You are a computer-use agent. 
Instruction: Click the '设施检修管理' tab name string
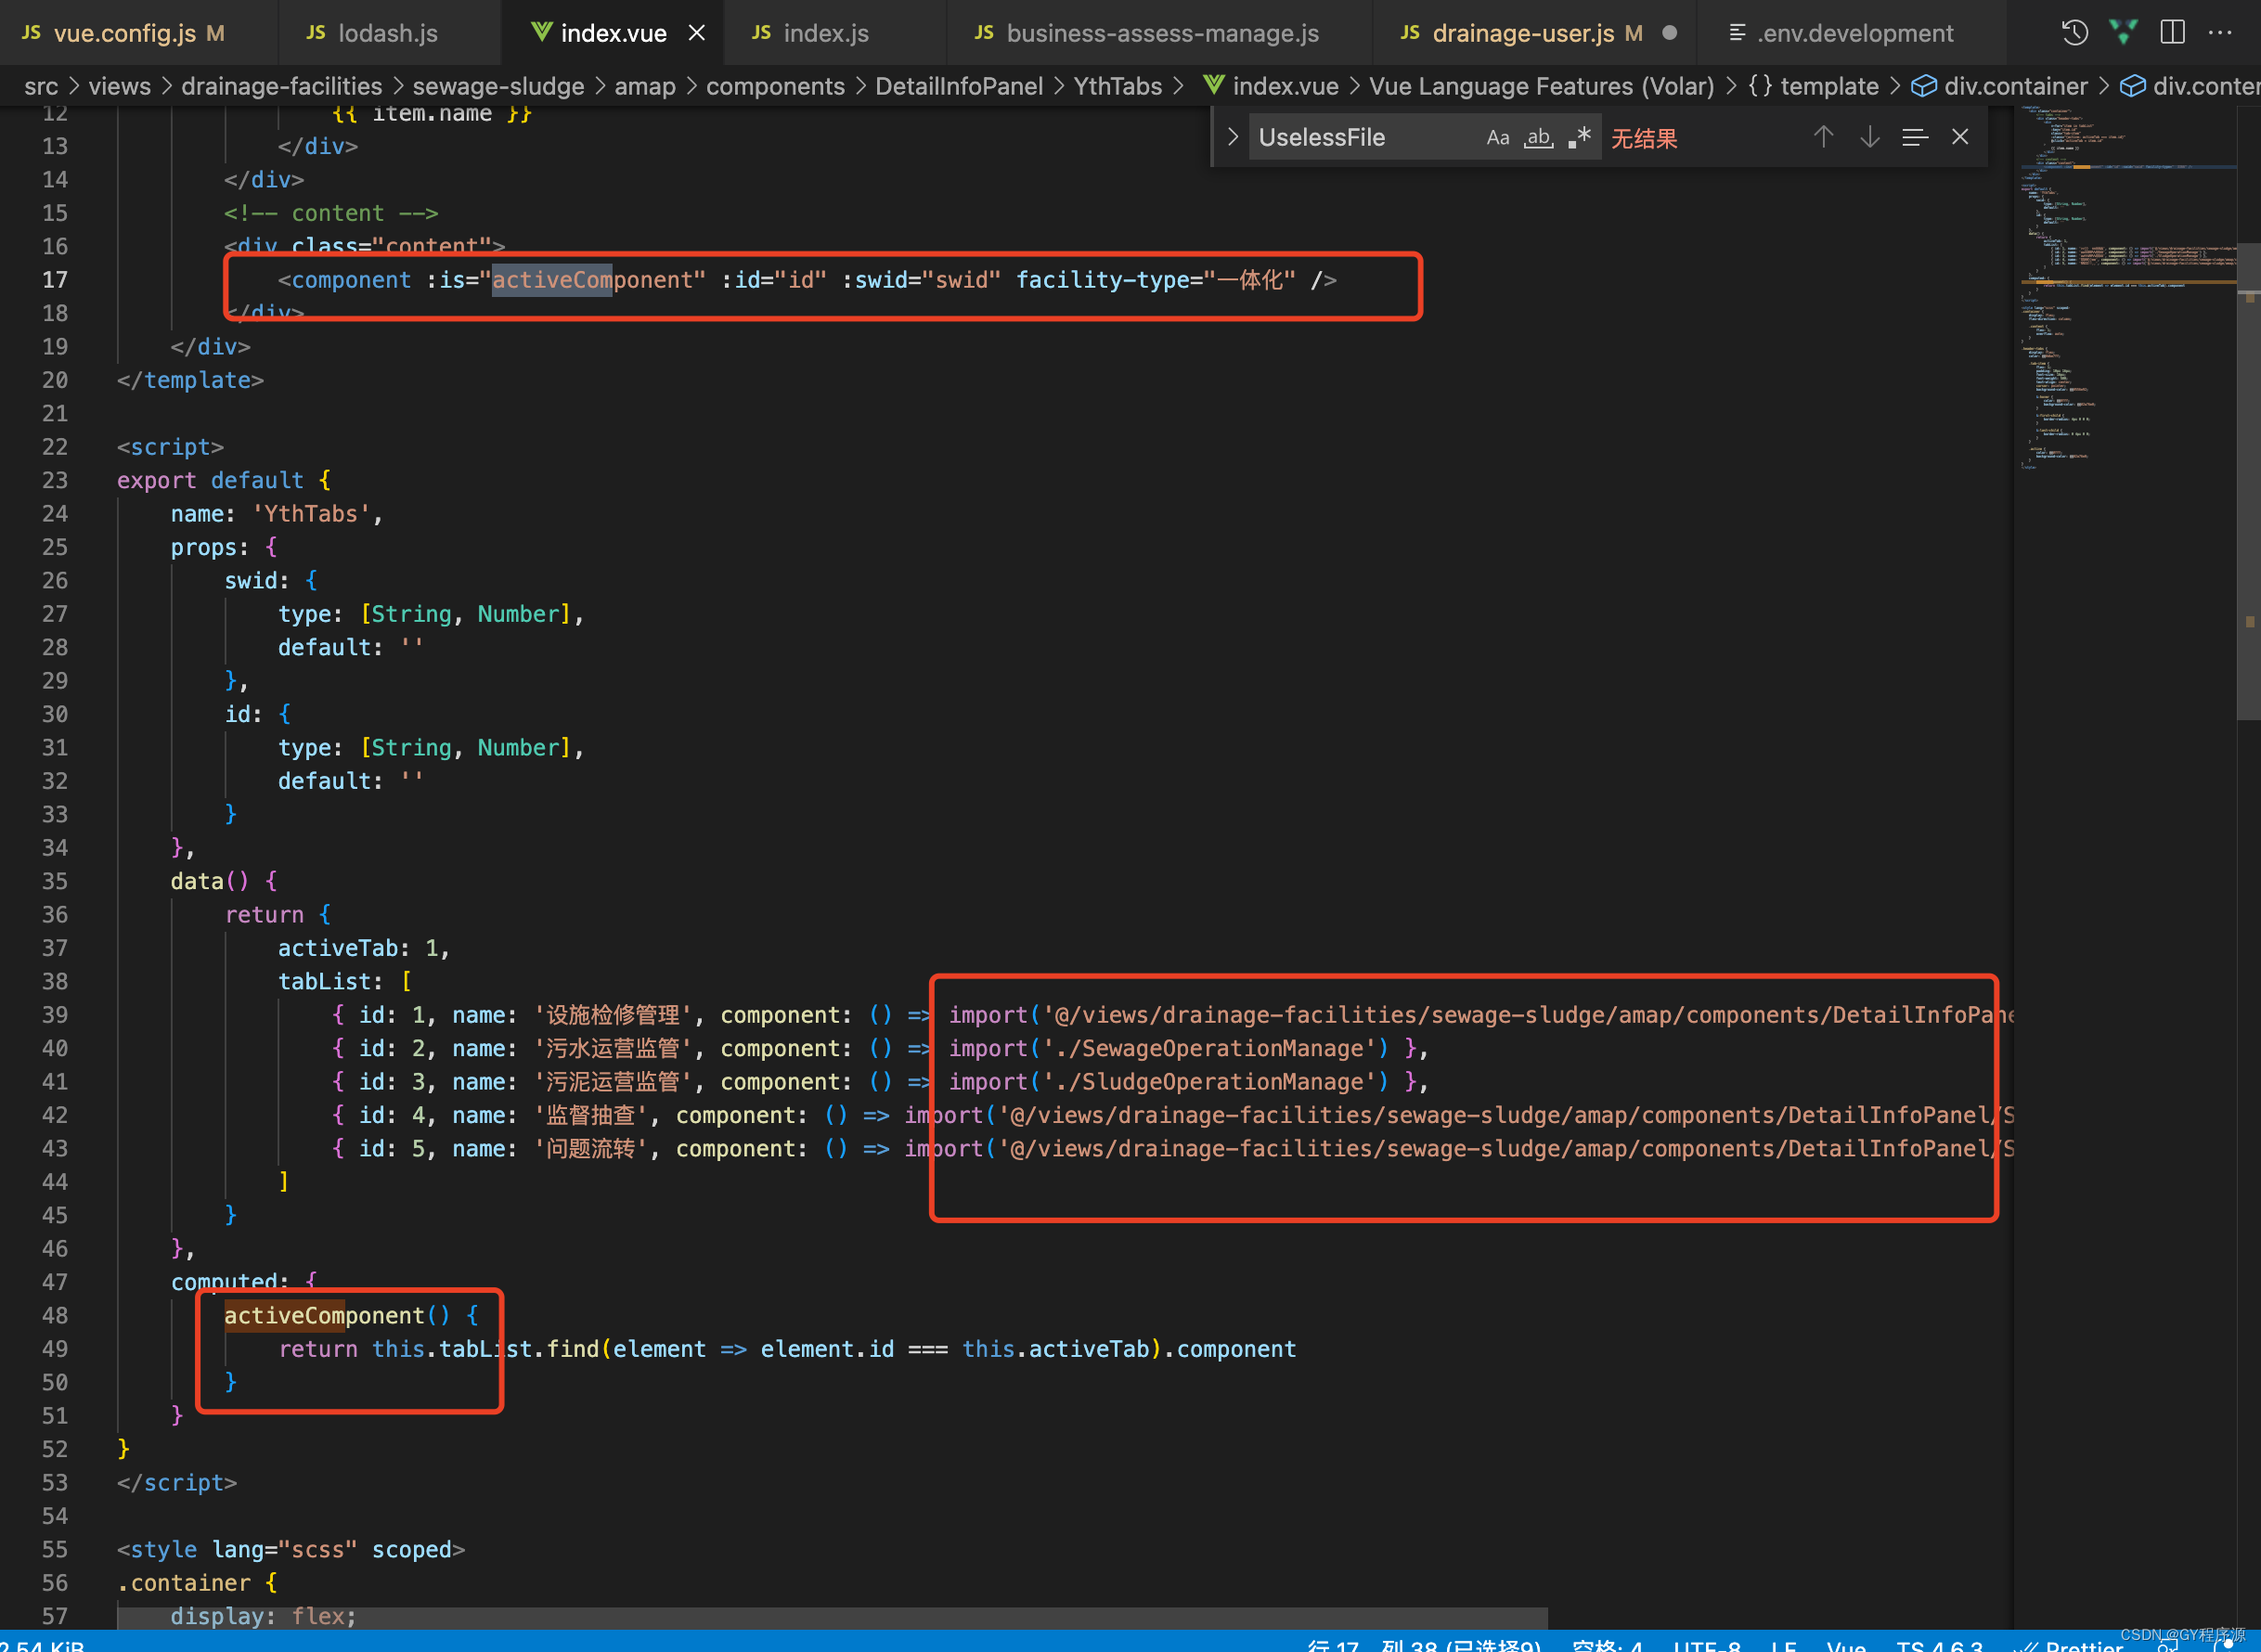[x=613, y=1015]
